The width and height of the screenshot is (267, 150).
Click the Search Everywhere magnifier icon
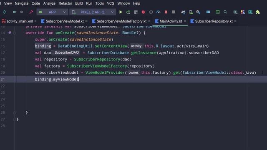point(225,12)
